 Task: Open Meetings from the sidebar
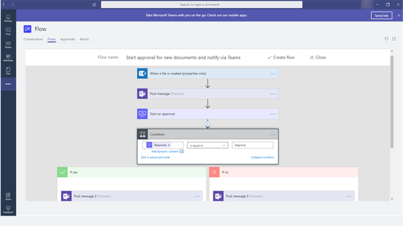[8, 57]
